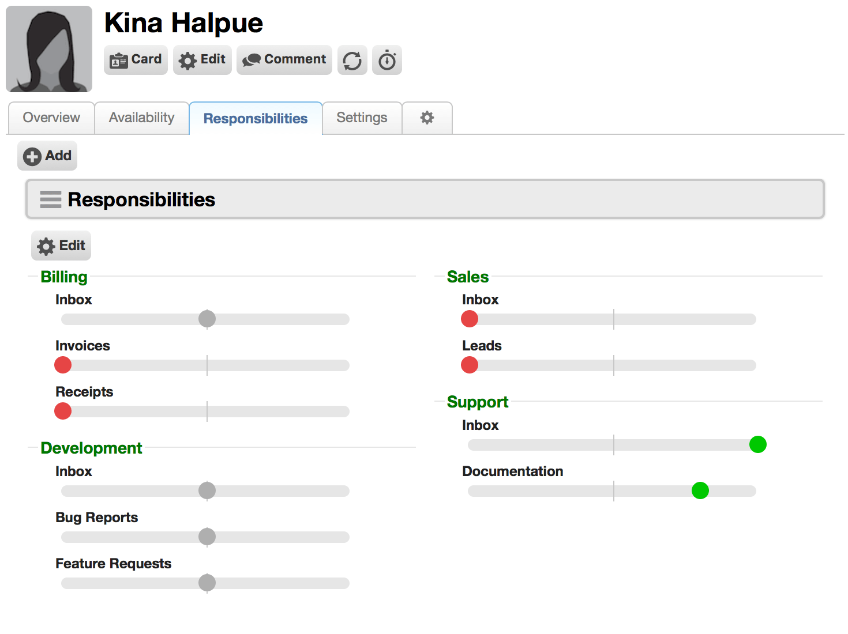Viewport: 848px width, 634px height.
Task: Click the green Documentation slider handle
Action: point(700,490)
